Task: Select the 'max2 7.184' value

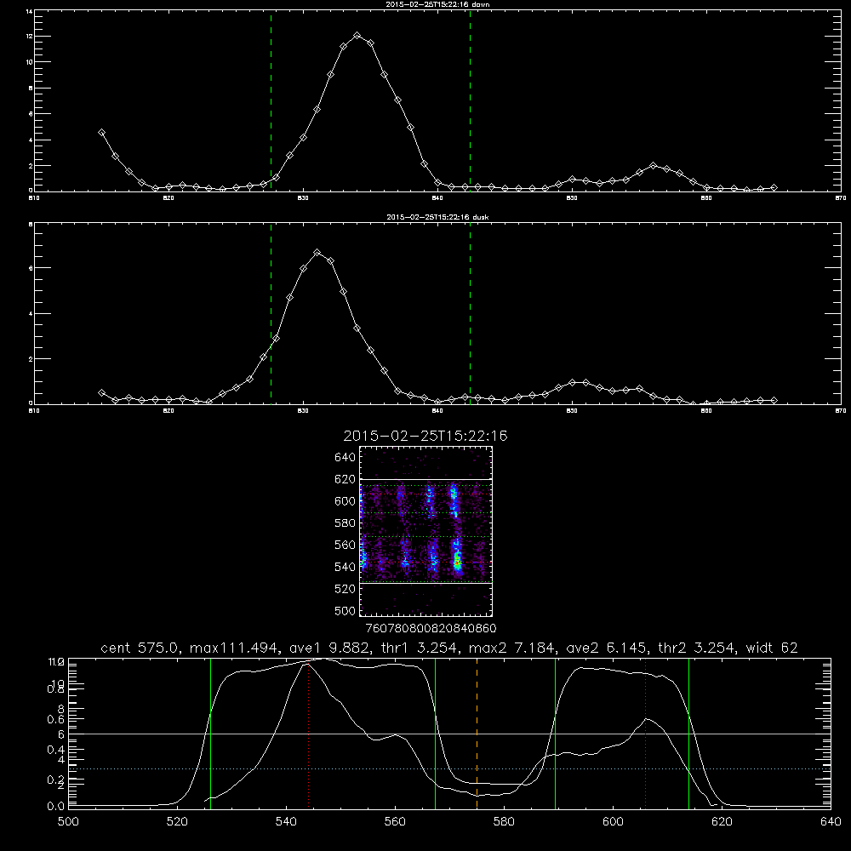Action: (511, 648)
